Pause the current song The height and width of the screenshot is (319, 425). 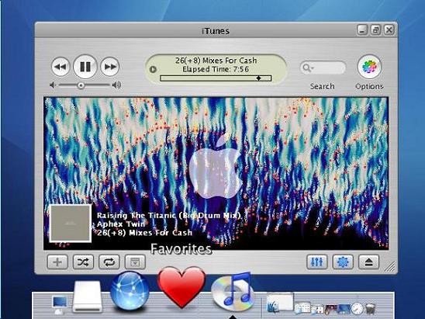85,67
